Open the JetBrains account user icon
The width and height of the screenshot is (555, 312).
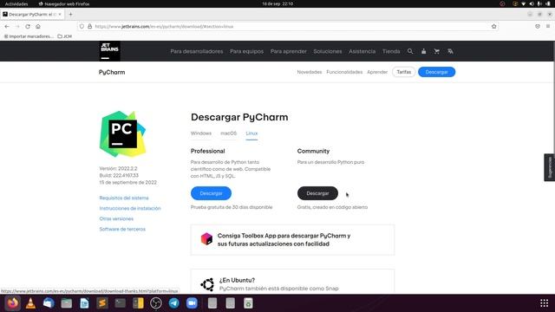click(423, 51)
